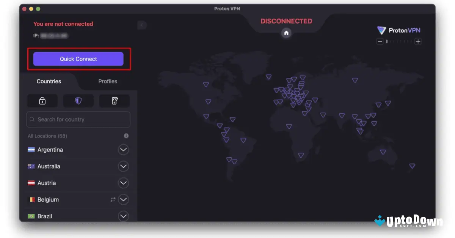Switch to the Profiles tab
This screenshot has width=455, height=238.
(x=107, y=81)
